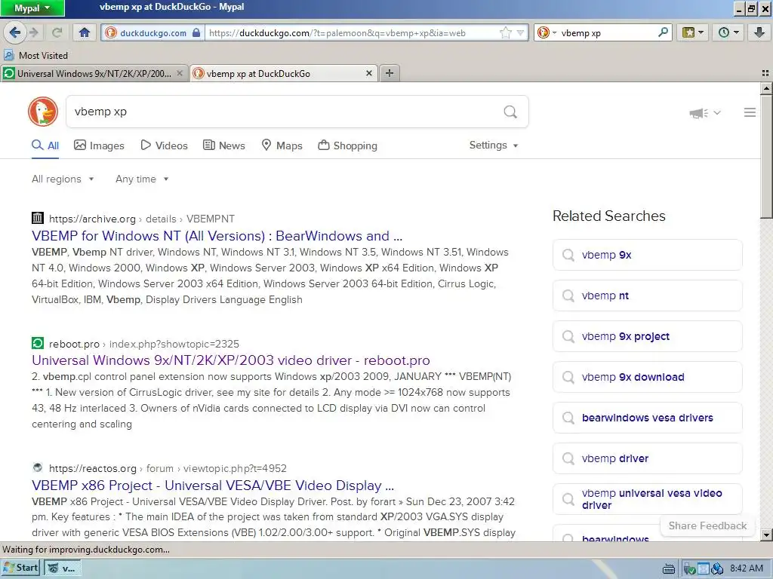Click the padlock security icon
773x579 pixels.
(196, 33)
